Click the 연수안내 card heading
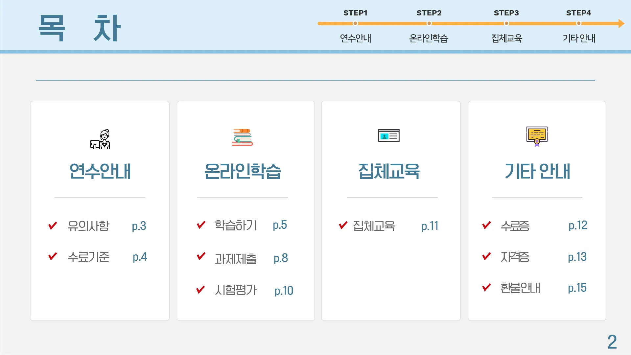This screenshot has height=355, width=631. 100,171
